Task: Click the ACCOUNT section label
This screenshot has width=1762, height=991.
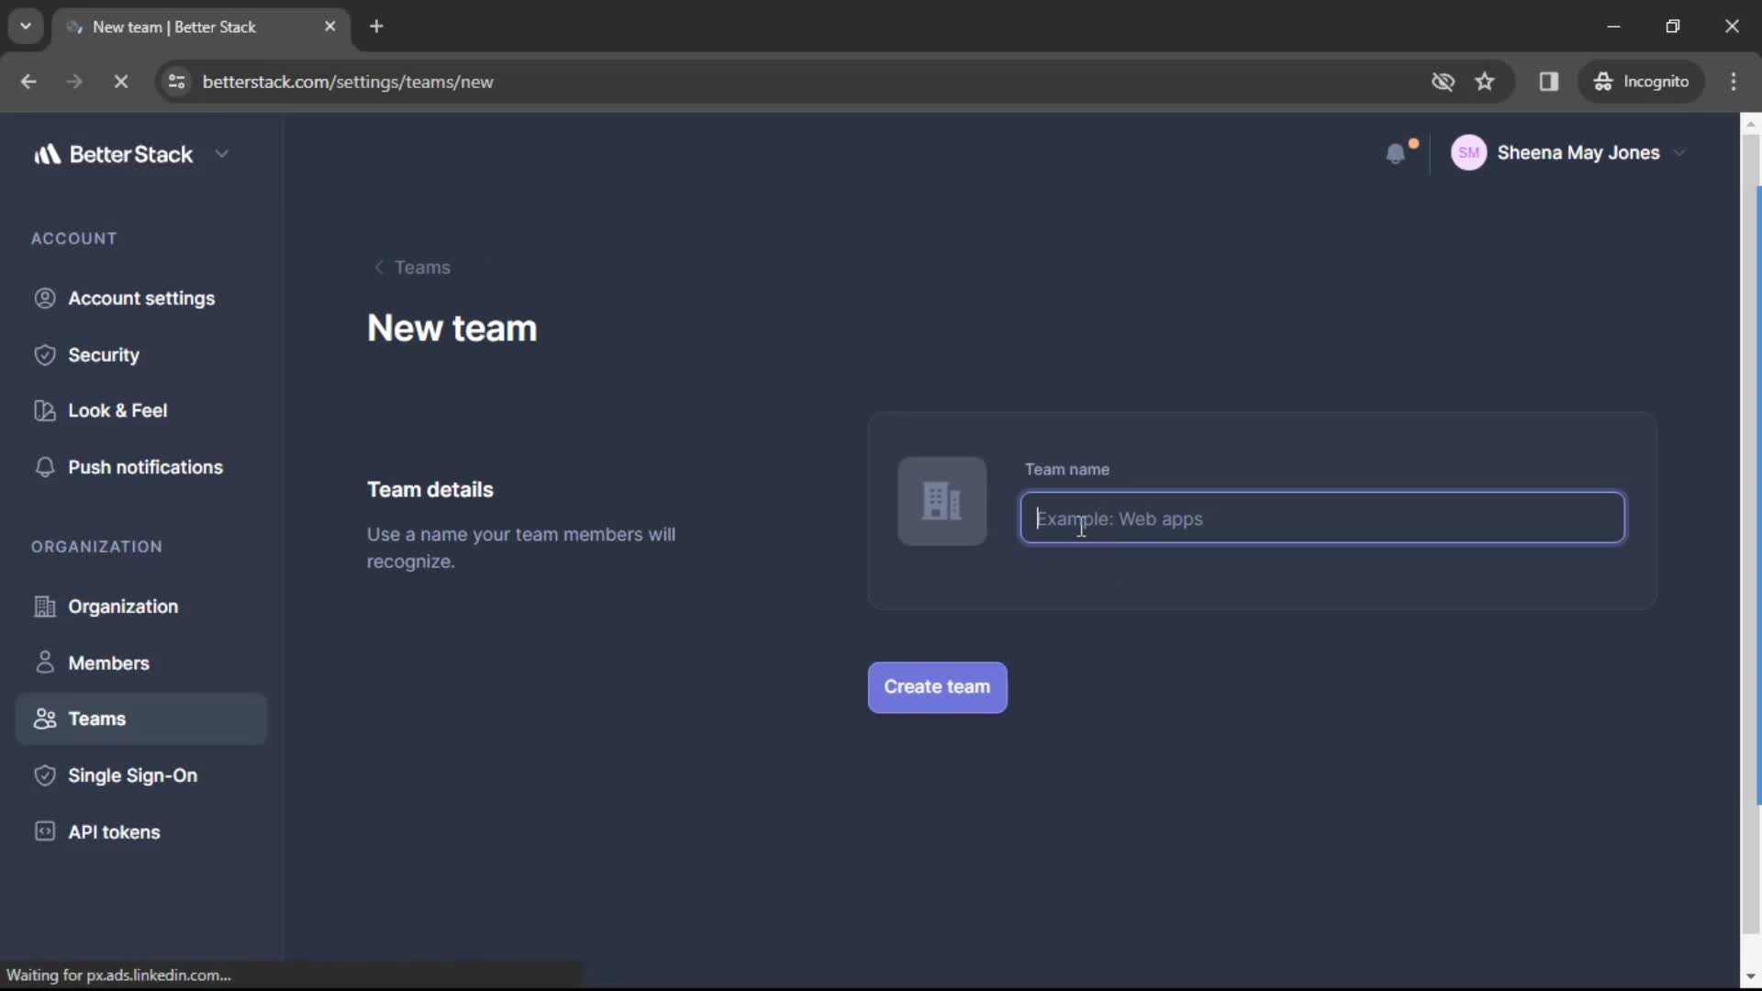Action: point(74,239)
